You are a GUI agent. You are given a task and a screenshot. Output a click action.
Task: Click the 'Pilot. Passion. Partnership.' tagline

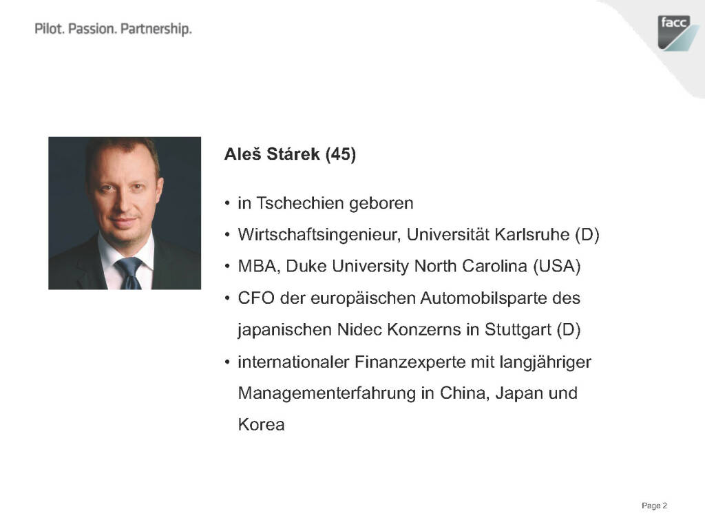click(x=113, y=29)
